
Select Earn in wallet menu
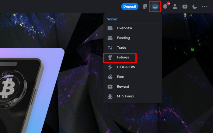click(133, 77)
